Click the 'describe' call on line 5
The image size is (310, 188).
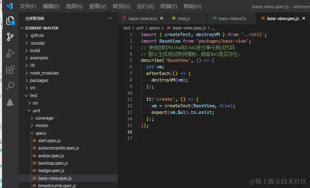pyautogui.click(x=152, y=60)
